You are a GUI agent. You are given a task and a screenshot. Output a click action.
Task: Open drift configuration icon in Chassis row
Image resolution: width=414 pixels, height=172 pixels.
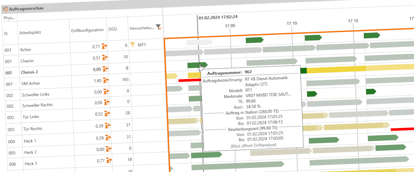(x=105, y=57)
